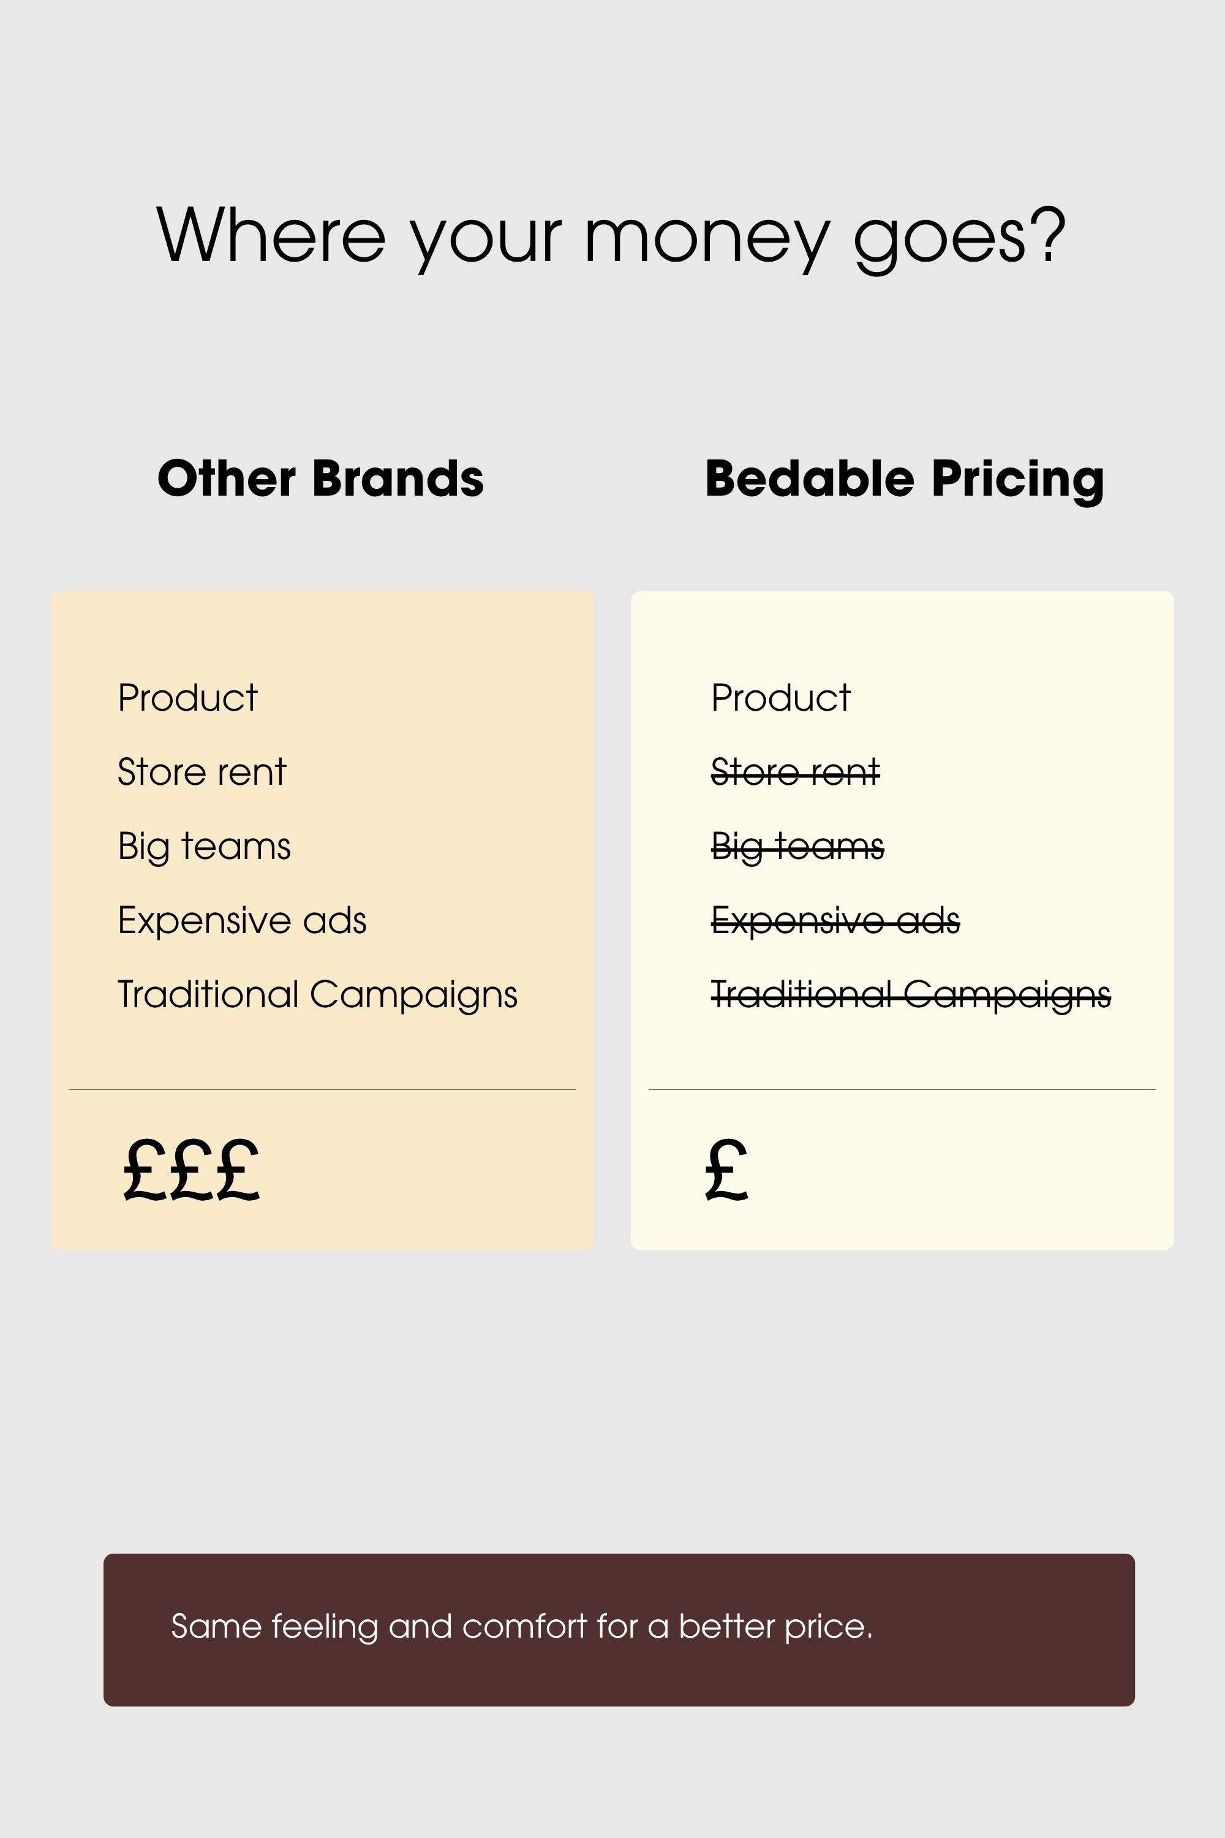The height and width of the screenshot is (1838, 1225).
Task: Click the single pound sign price icon
Action: [x=726, y=1170]
